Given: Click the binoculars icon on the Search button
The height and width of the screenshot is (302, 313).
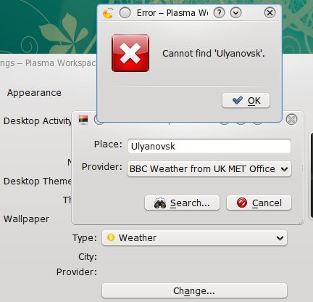Looking at the screenshot, I should [160, 203].
